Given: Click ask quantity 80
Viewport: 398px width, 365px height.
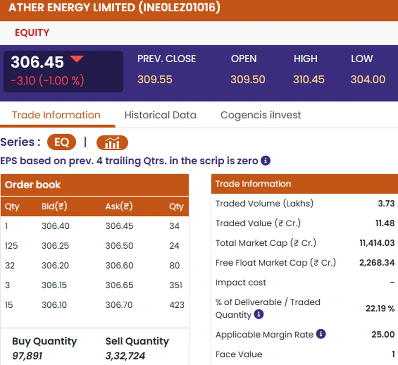Looking at the screenshot, I should click(174, 265).
